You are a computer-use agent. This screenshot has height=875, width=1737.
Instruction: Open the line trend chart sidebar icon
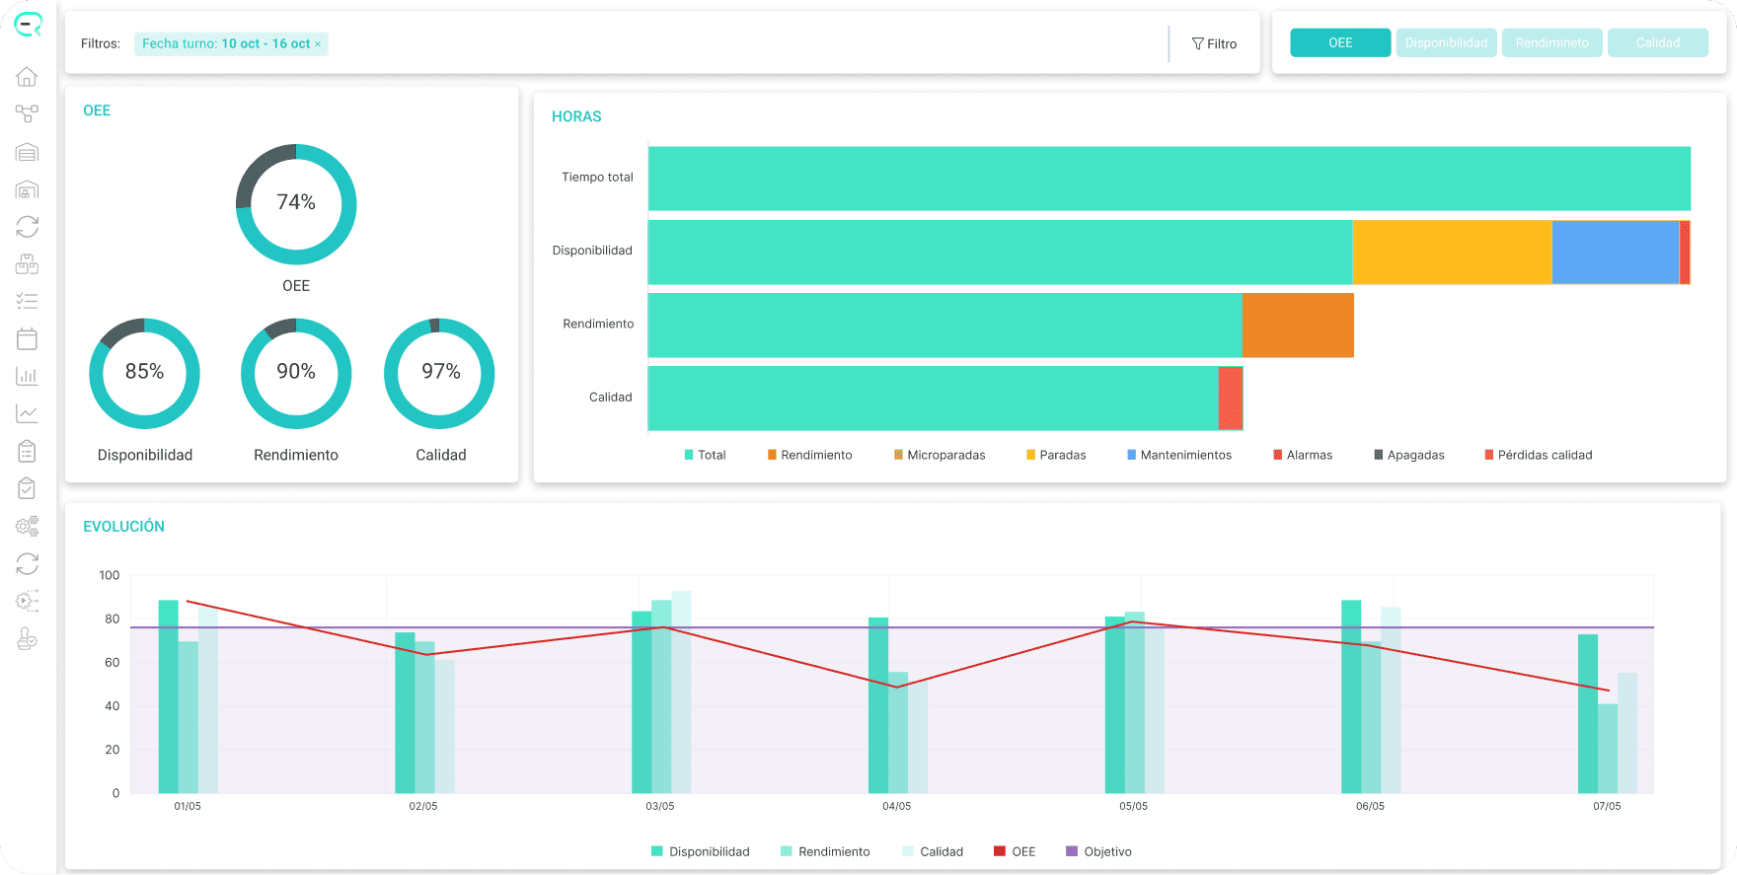click(x=28, y=413)
